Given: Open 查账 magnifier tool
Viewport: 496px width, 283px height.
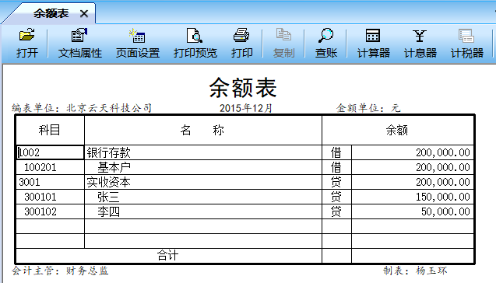Looking at the screenshot, I should 325,44.
